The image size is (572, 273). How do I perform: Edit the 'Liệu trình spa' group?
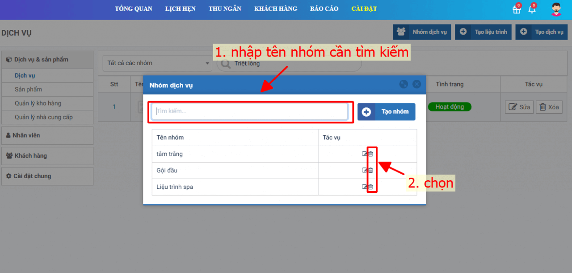[x=365, y=187]
